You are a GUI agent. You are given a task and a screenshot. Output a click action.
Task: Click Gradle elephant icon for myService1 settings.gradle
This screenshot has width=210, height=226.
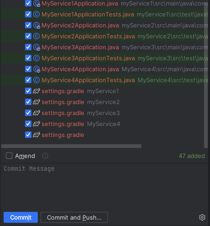(x=36, y=91)
